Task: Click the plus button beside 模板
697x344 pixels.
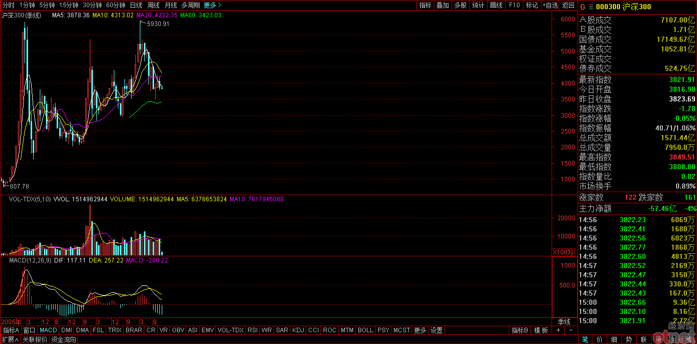Action: 558,330
